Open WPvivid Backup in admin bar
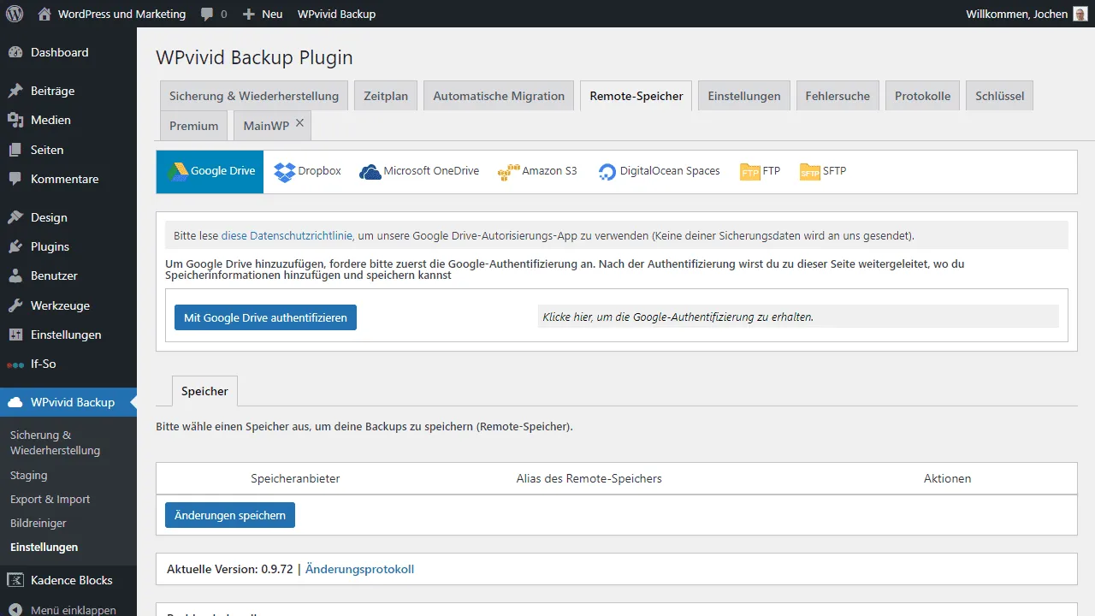Screen dimensions: 1095x616 coord(336,14)
